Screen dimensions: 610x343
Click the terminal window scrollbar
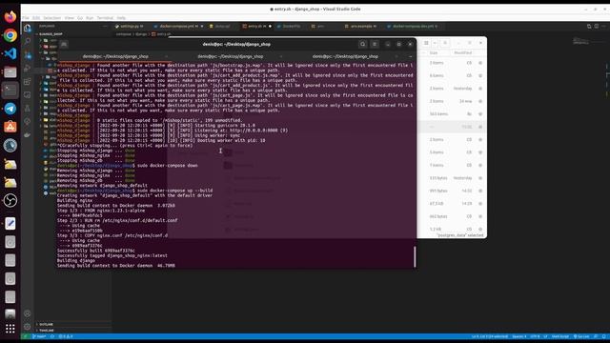pos(415,256)
